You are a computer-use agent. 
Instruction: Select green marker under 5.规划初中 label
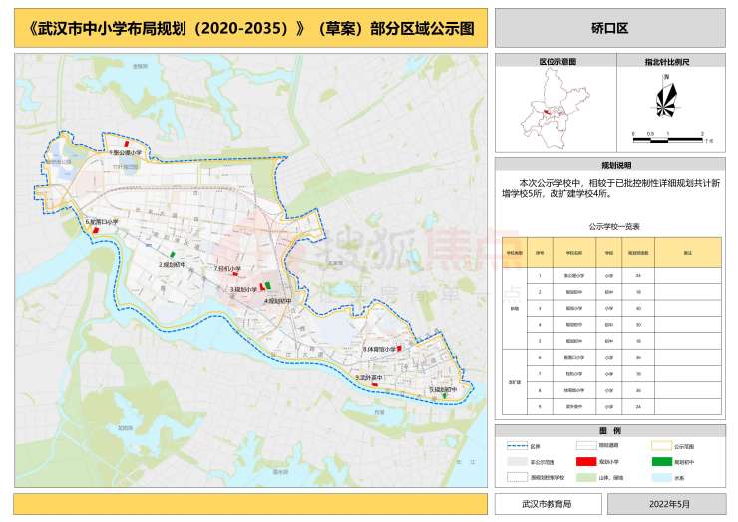[445, 396]
